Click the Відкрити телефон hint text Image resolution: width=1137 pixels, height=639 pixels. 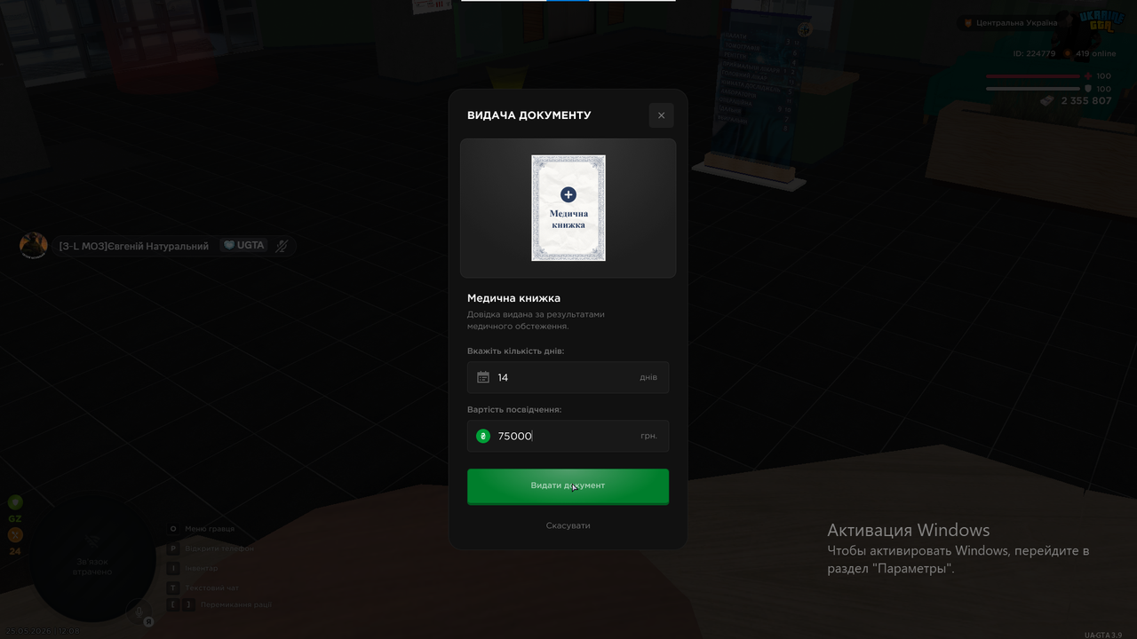tap(219, 548)
